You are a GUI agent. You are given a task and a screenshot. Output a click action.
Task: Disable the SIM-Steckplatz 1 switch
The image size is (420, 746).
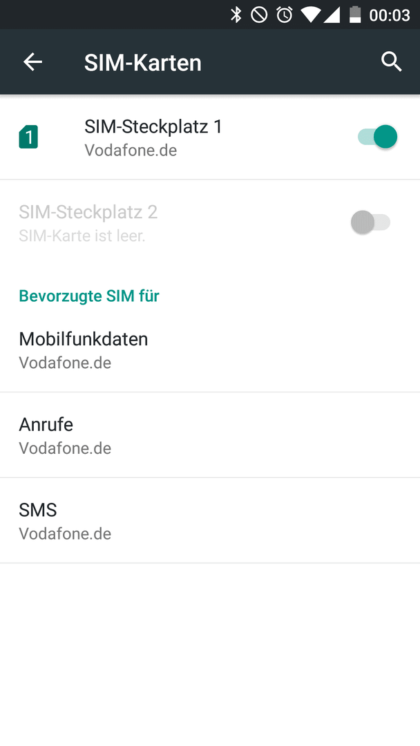[378, 137]
